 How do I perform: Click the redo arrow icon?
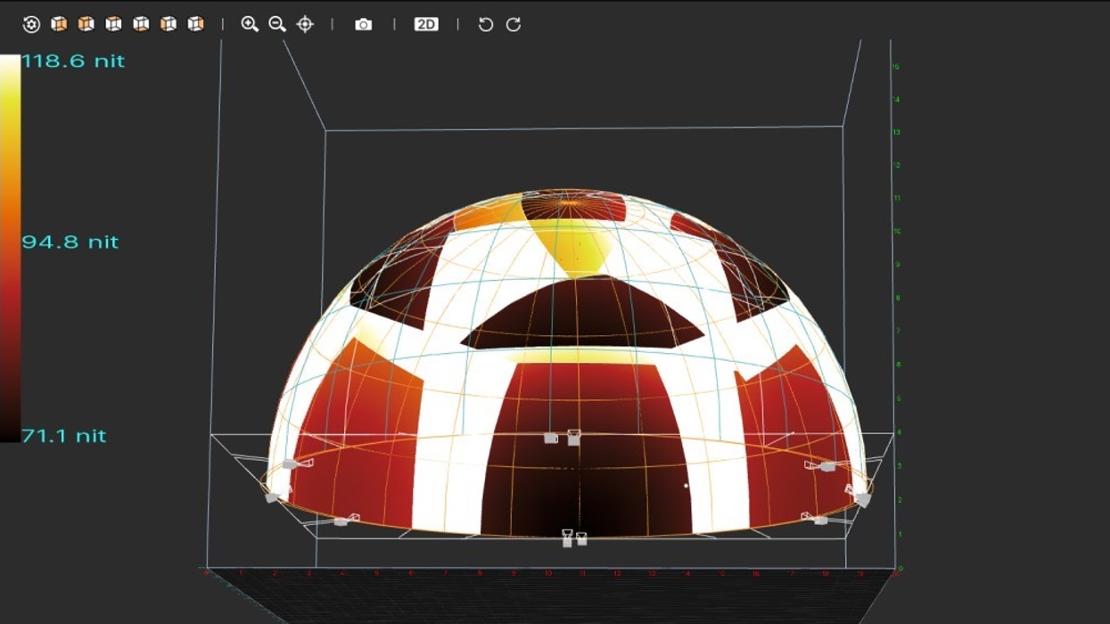pyautogui.click(x=513, y=24)
